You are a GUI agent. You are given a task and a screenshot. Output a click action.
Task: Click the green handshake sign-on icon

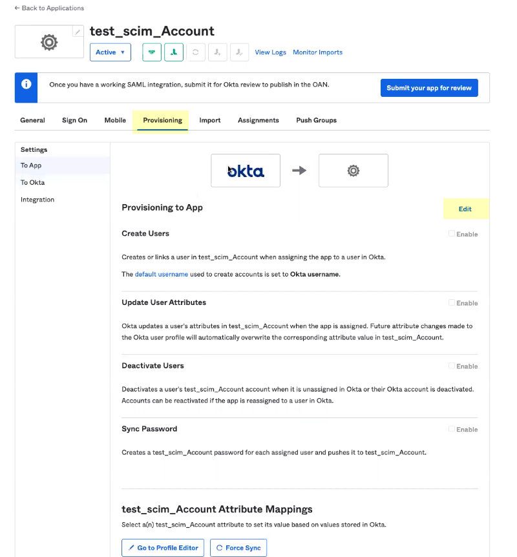tap(152, 52)
